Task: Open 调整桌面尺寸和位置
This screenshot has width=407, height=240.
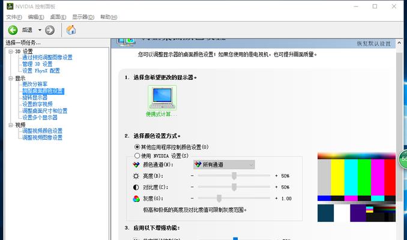Action: click(x=44, y=111)
